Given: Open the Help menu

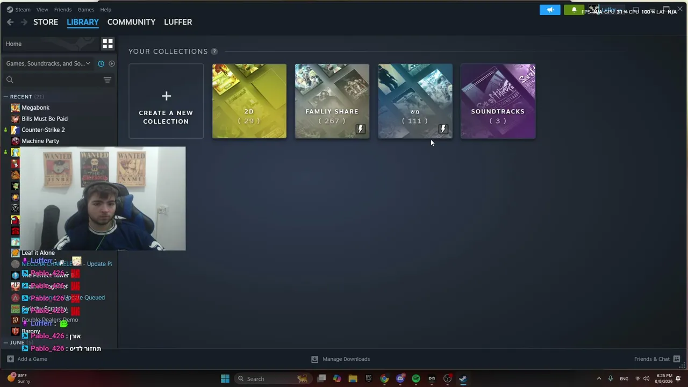Looking at the screenshot, I should pyautogui.click(x=106, y=10).
